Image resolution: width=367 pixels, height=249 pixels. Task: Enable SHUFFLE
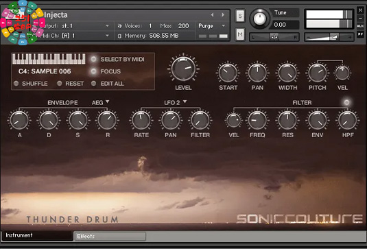[16, 83]
